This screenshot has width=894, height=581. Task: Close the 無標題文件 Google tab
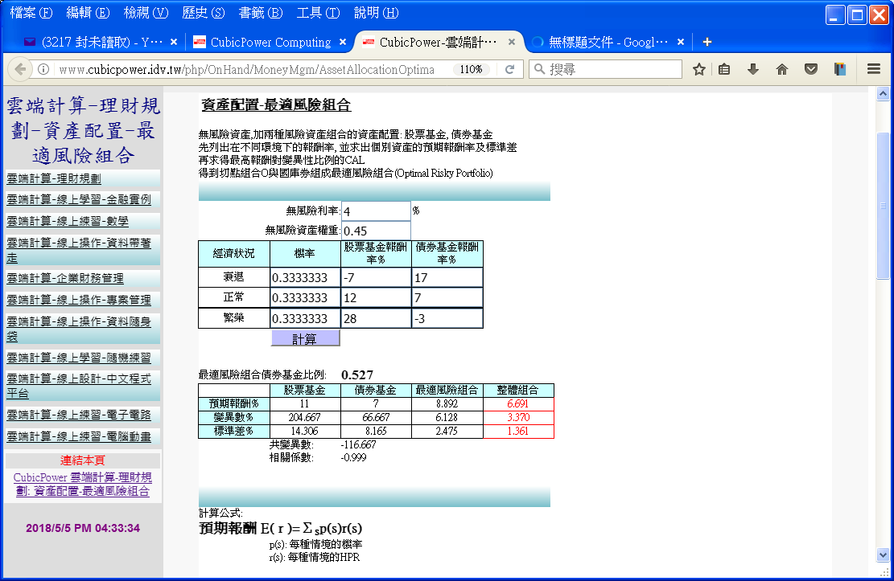[x=680, y=42]
